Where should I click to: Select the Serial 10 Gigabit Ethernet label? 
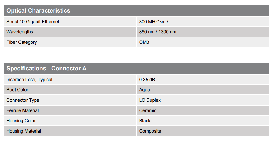(33, 22)
